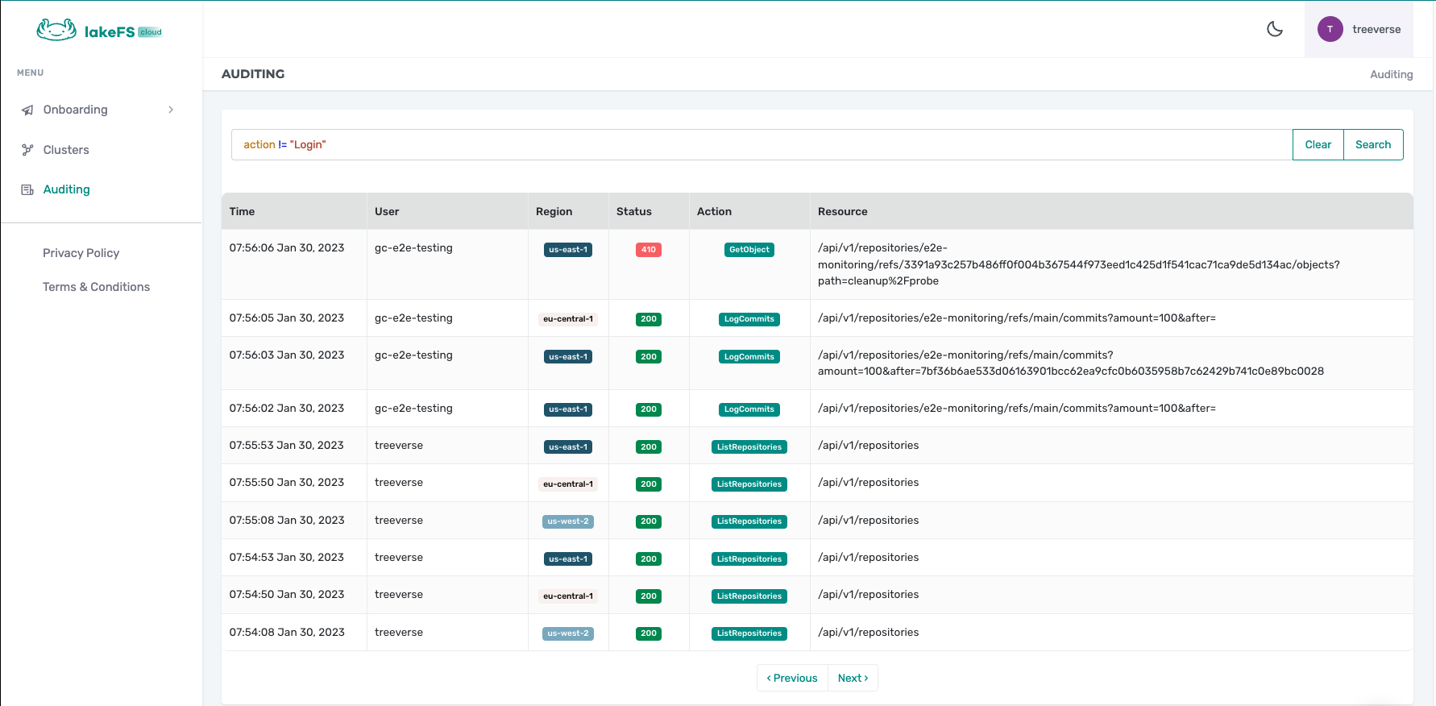Click the commits resource in 07:56:05 row

[1017, 318]
